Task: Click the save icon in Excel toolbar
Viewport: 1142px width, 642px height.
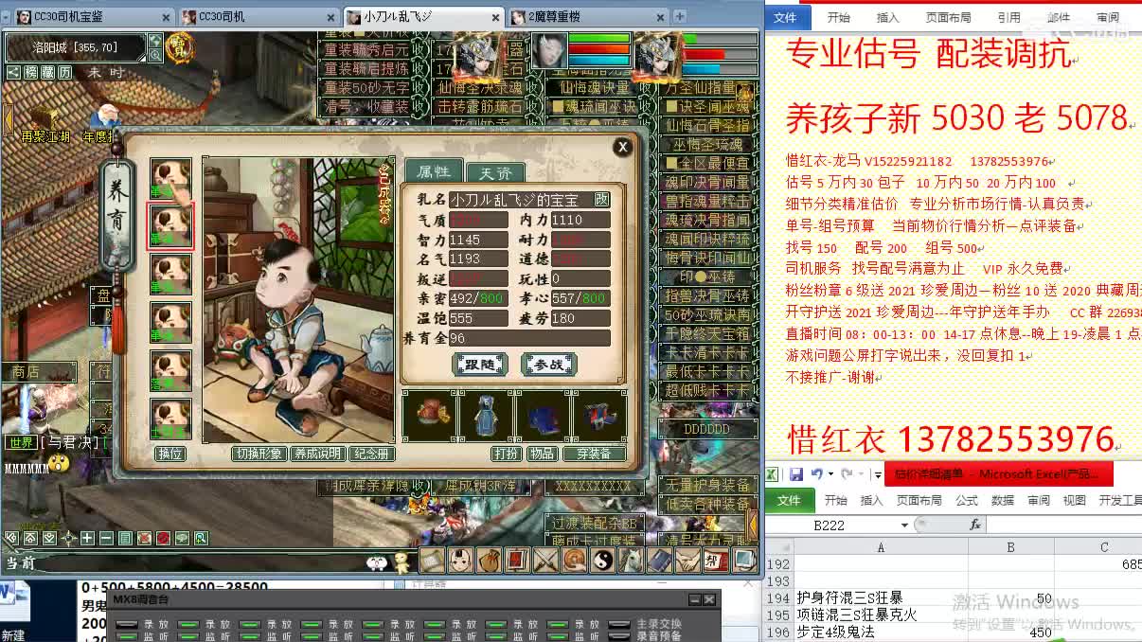Action: click(796, 474)
